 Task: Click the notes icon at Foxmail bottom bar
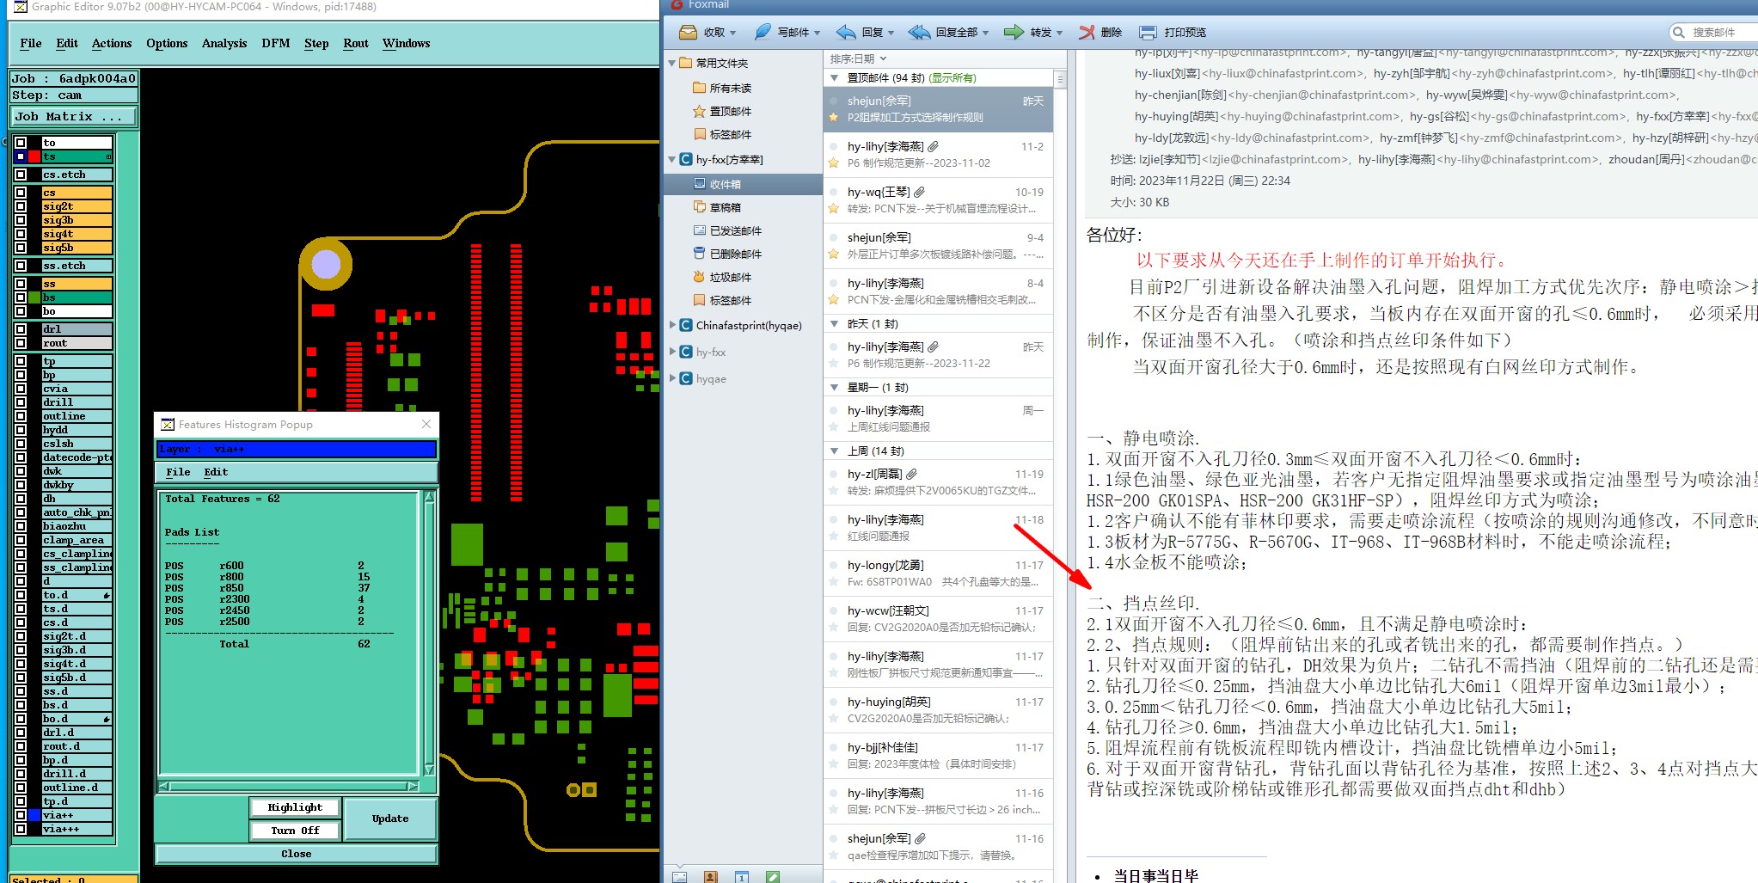pos(773,876)
